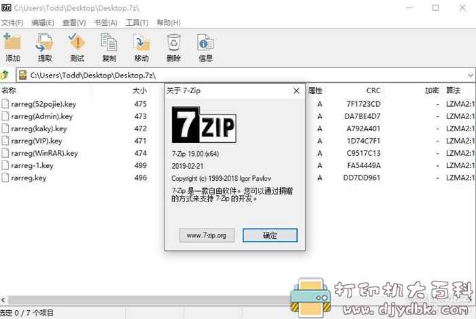
Task: Open the 查看(V) menu
Action: coord(74,22)
